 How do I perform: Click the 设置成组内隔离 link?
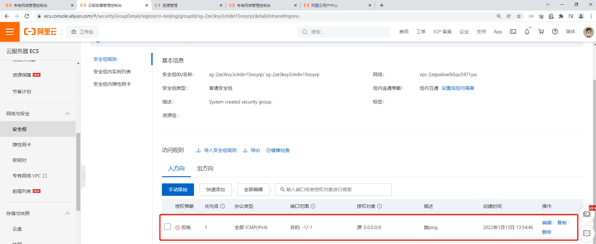[x=458, y=88]
